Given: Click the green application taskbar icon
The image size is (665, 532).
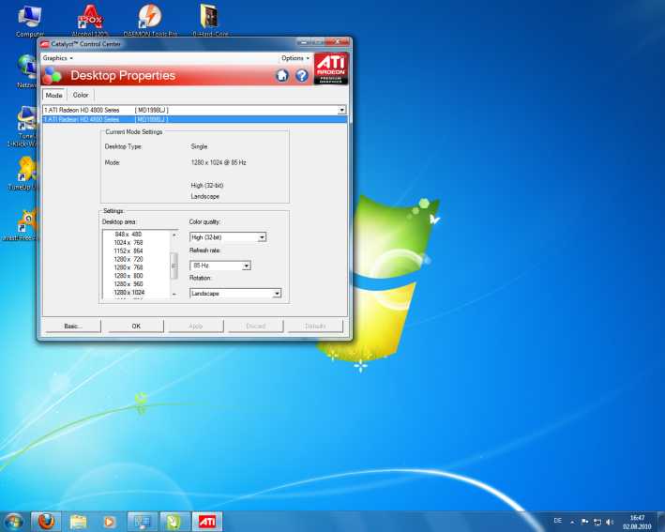Looking at the screenshot, I should pyautogui.click(x=174, y=522).
